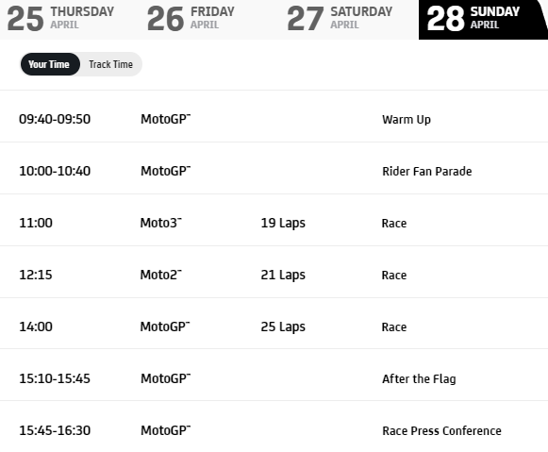Open the 09:40 MotoGP Warm Up row
The width and height of the screenshot is (548, 452).
[274, 116]
